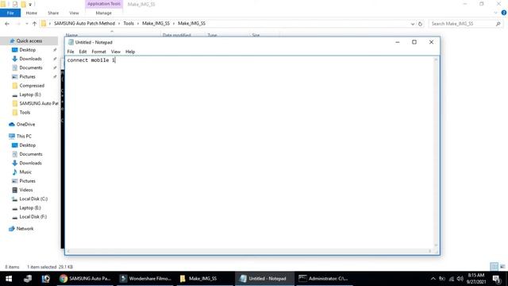Open Compressed folder in sidebar

click(x=32, y=86)
